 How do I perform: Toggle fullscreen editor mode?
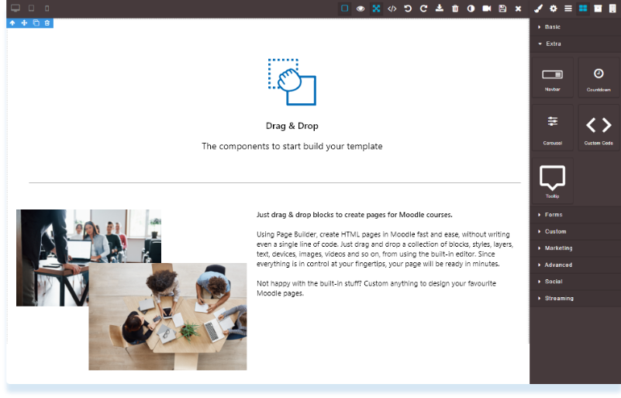coord(376,9)
